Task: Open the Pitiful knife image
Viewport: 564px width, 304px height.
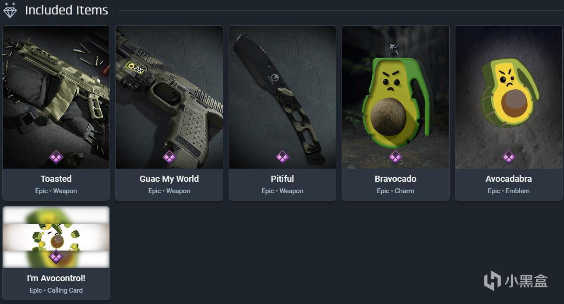Action: (282, 97)
